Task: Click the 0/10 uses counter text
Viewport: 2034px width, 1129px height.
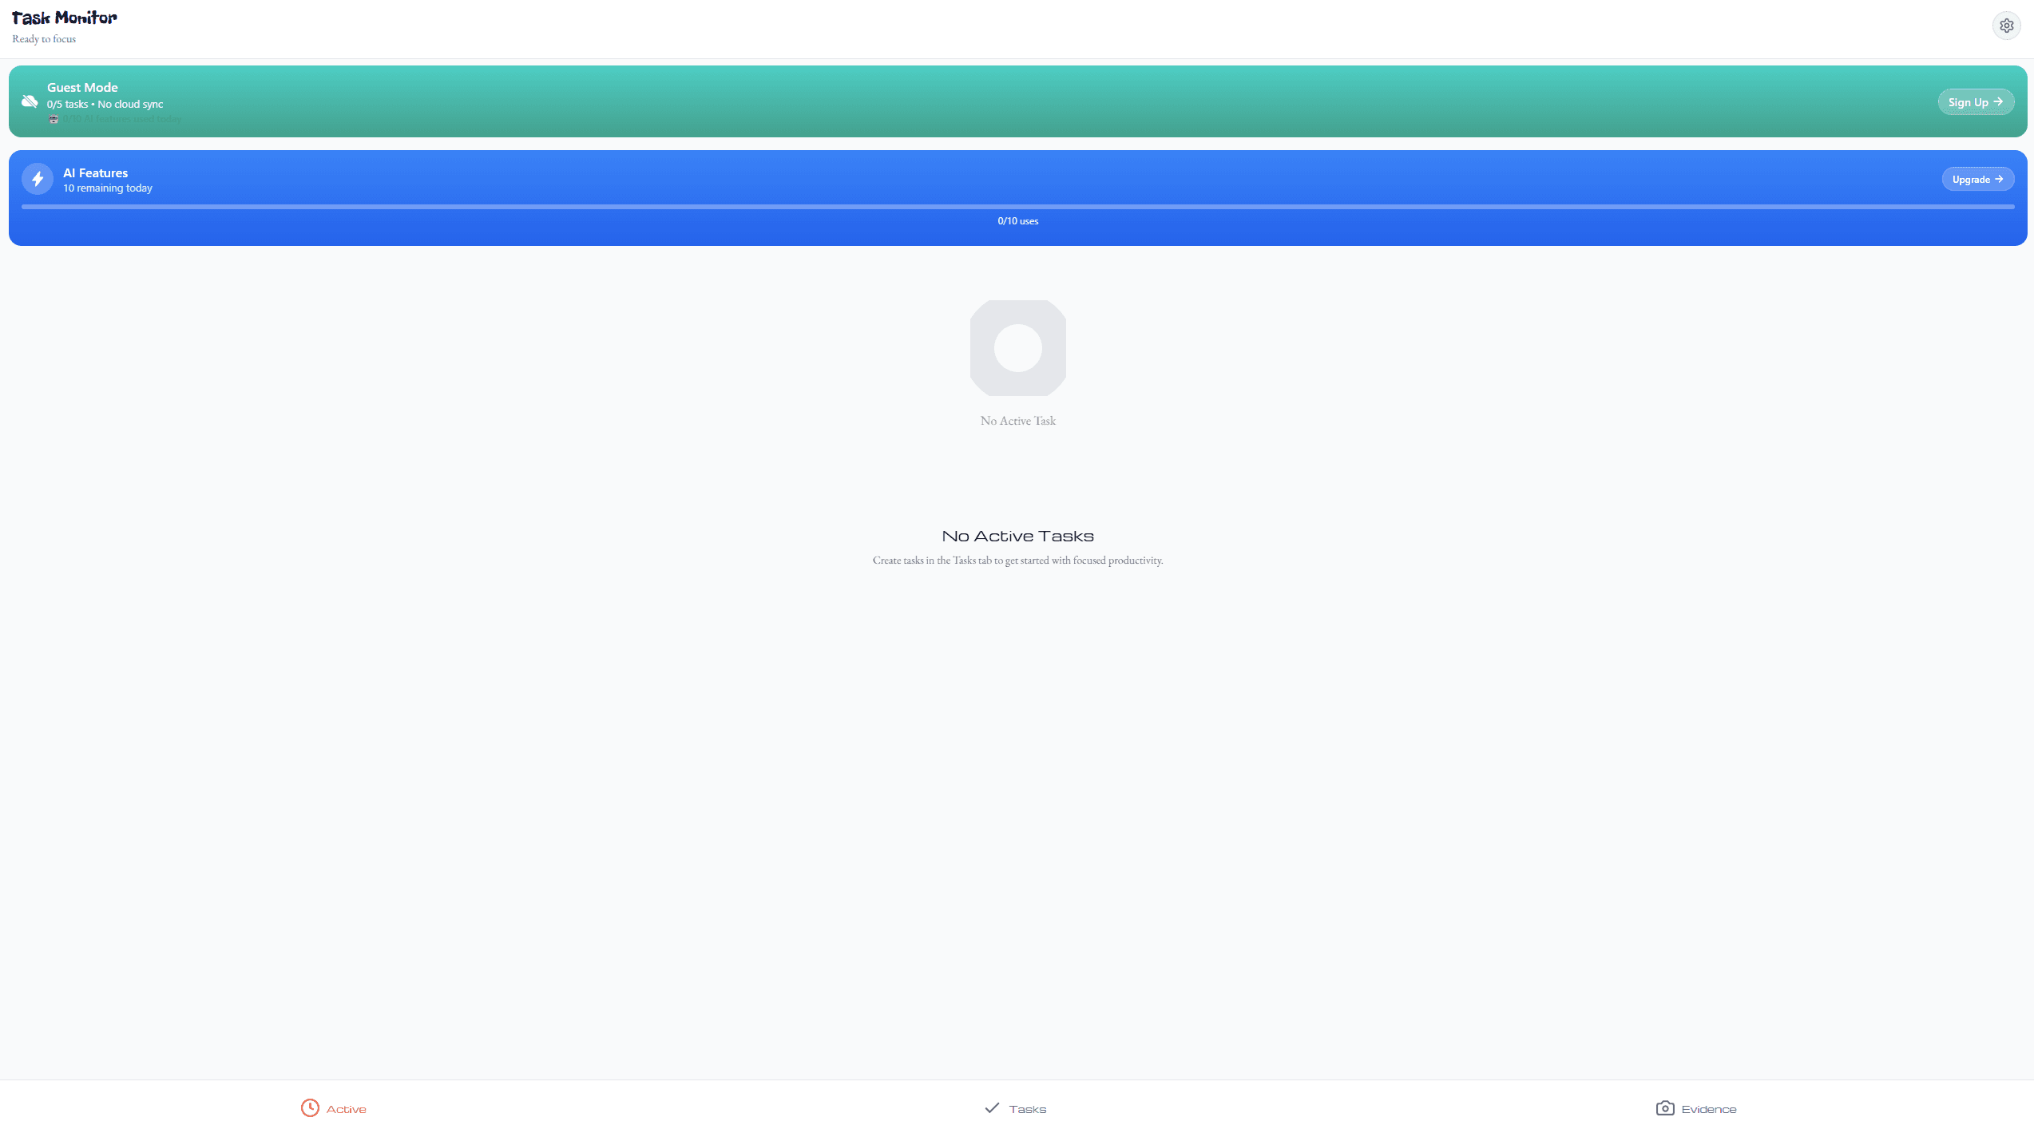Action: click(1017, 221)
